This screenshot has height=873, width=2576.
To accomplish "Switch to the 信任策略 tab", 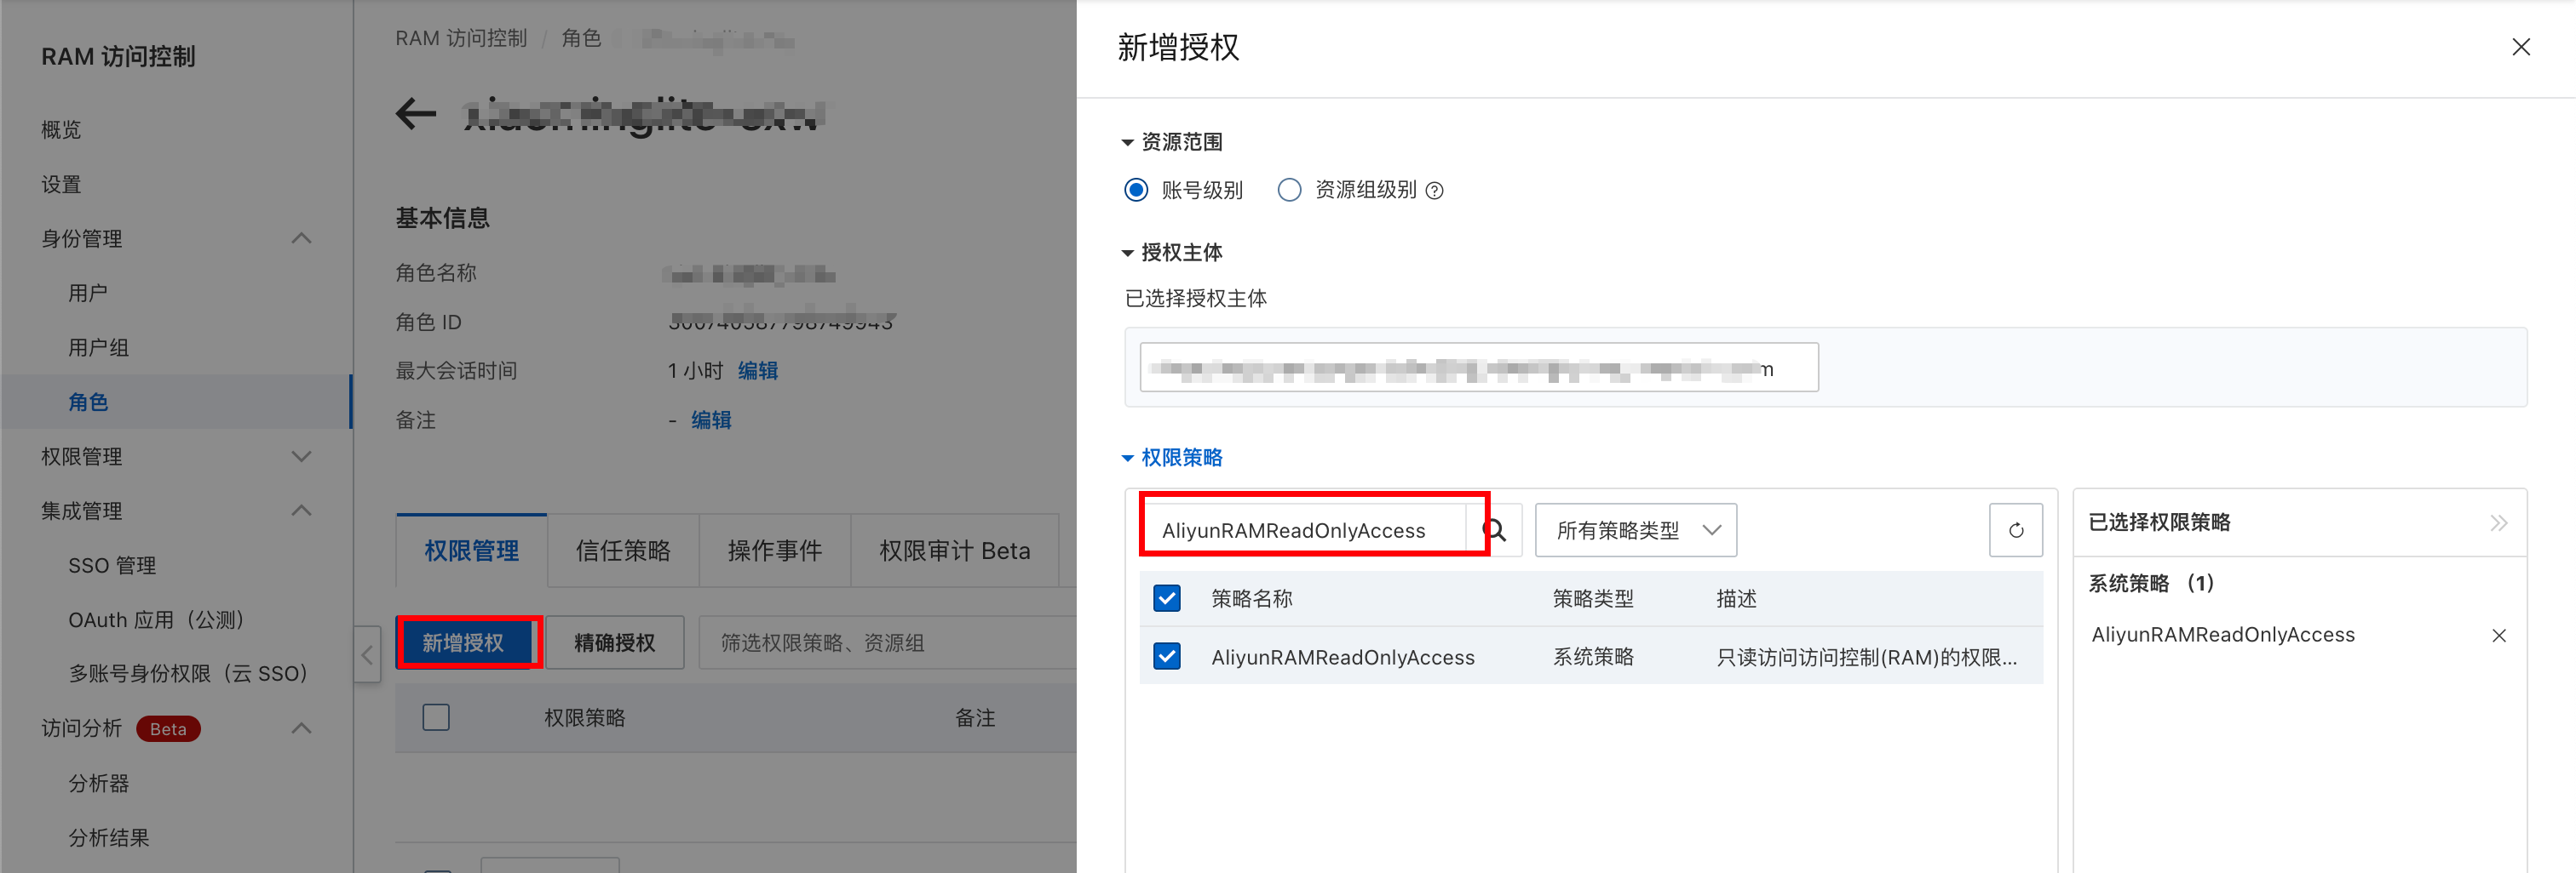I will coord(623,551).
